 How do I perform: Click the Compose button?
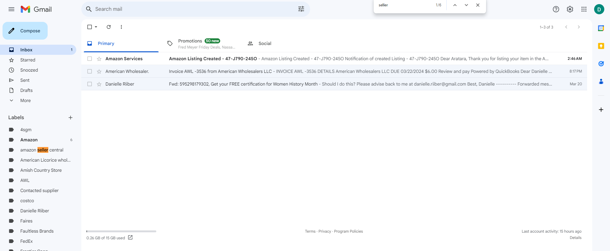coord(25,31)
